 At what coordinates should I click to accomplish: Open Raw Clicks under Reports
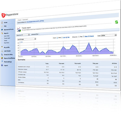(6, 43)
